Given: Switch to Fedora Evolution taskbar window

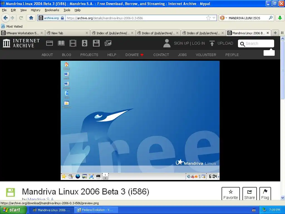Looking at the screenshot, I should point(96,210).
